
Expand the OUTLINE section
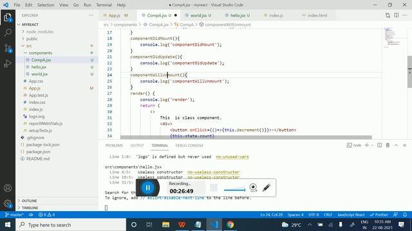[29, 201]
